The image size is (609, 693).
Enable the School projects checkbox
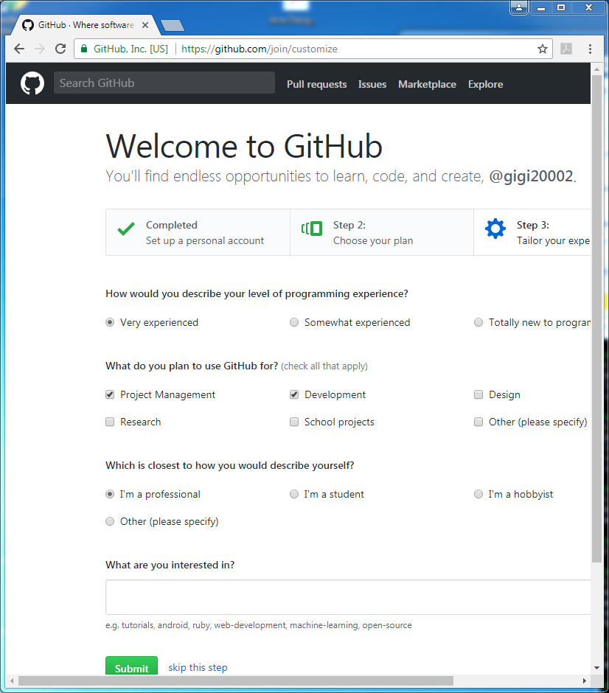point(294,422)
